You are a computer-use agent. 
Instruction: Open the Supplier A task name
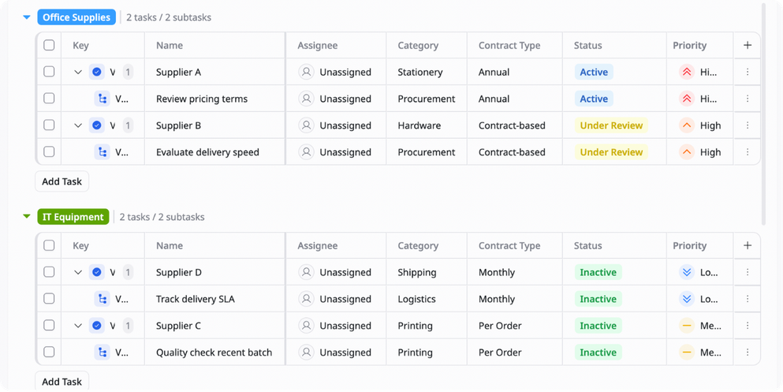click(x=178, y=72)
